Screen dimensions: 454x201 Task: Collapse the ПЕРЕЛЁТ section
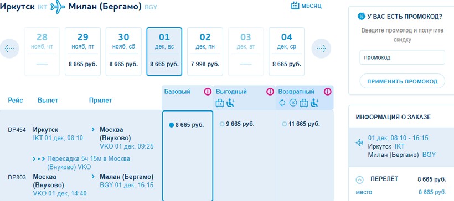(x=359, y=180)
